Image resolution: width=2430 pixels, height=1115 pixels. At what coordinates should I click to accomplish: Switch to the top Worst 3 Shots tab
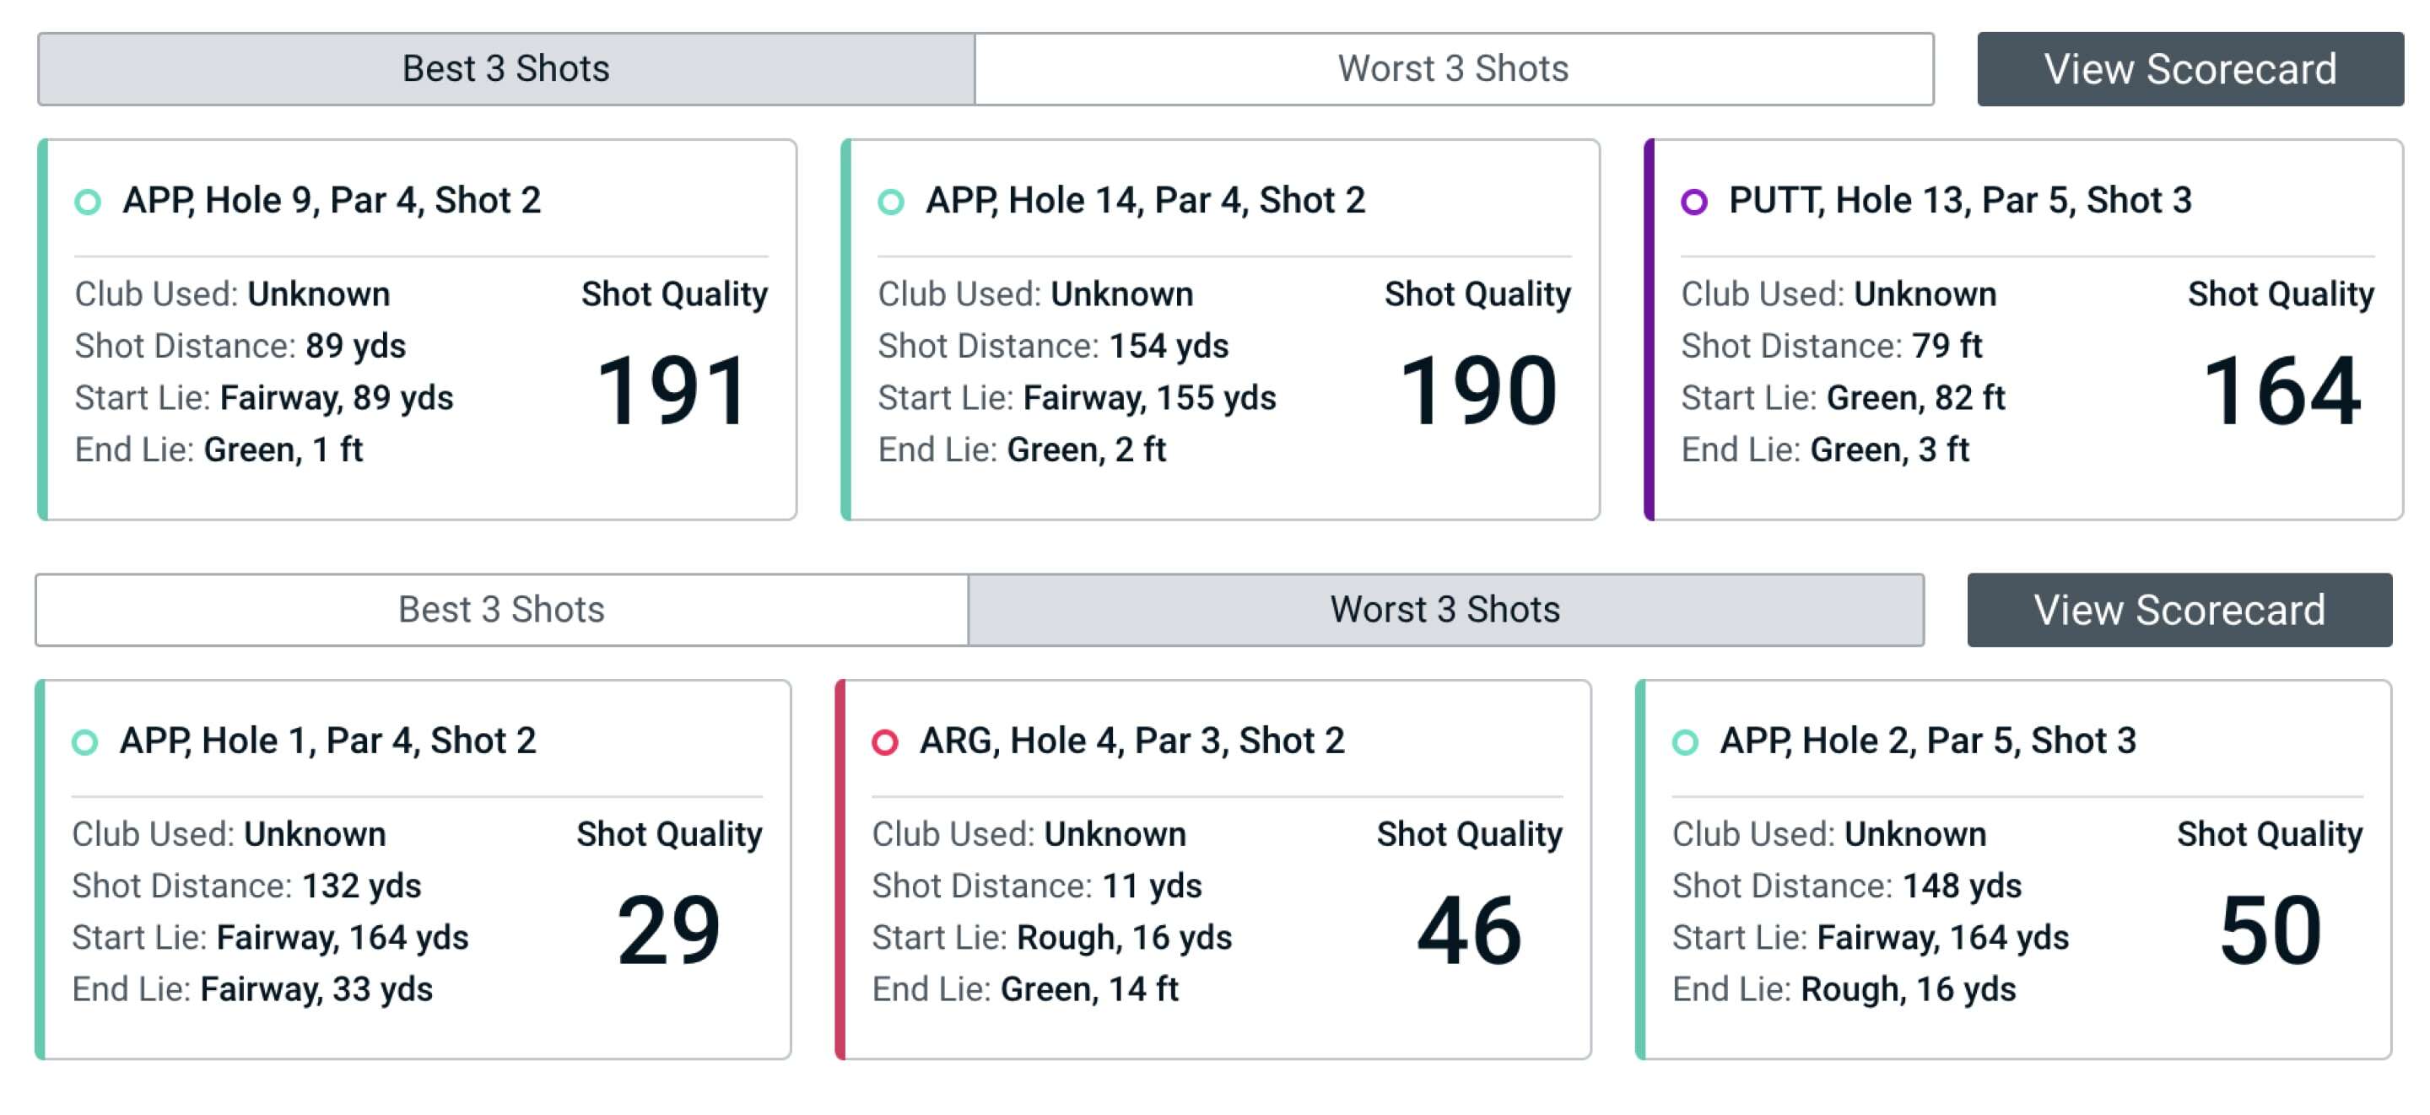click(1453, 69)
